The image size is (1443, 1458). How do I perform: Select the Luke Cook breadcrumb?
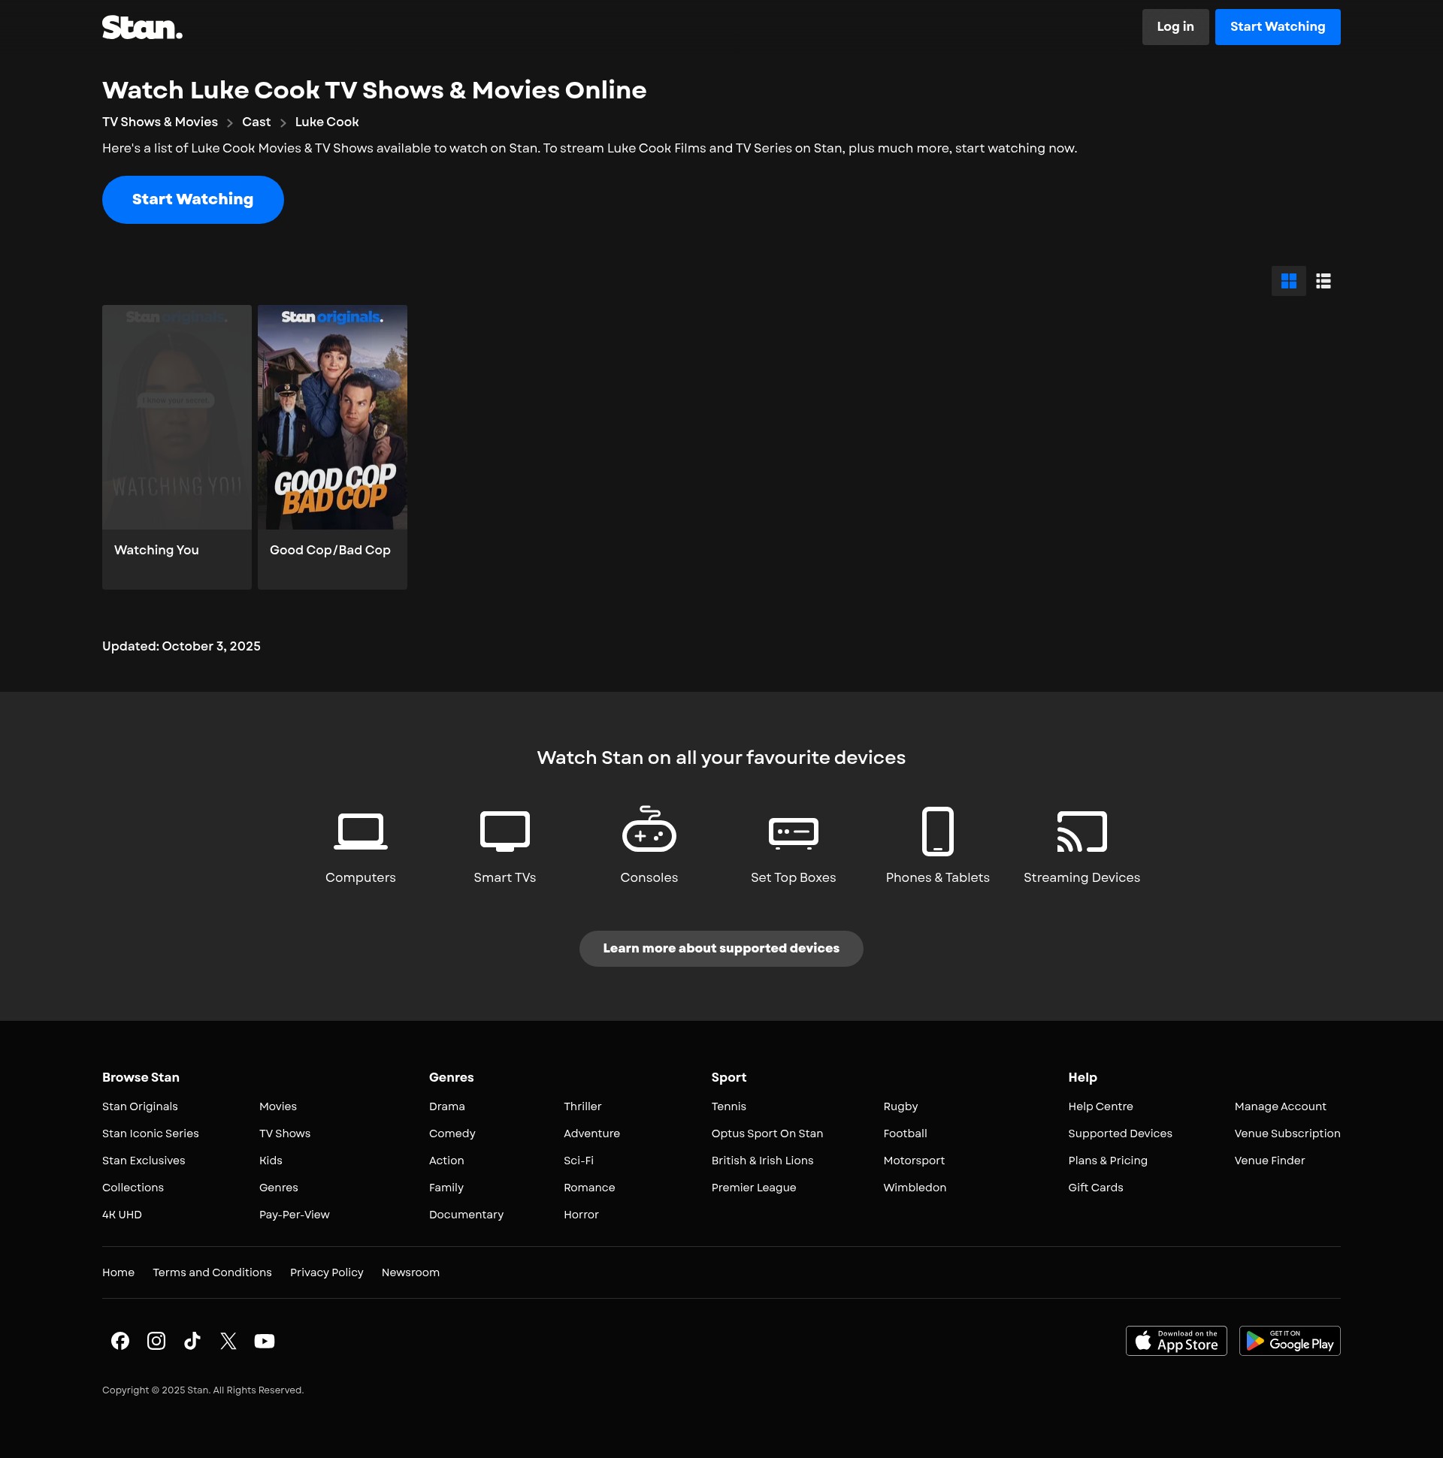tap(326, 122)
